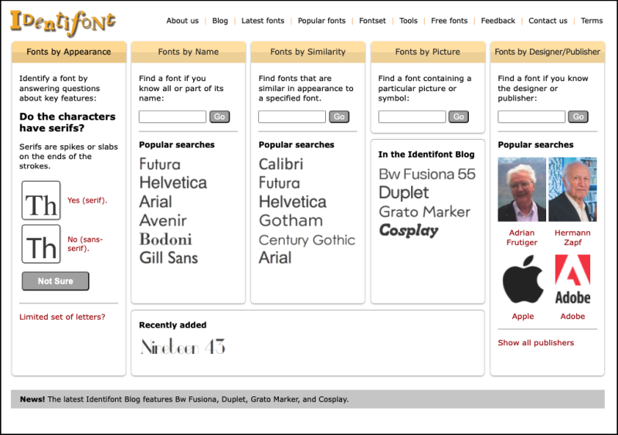
Task: Open Arial in Fonts by Name searches
Action: (156, 202)
